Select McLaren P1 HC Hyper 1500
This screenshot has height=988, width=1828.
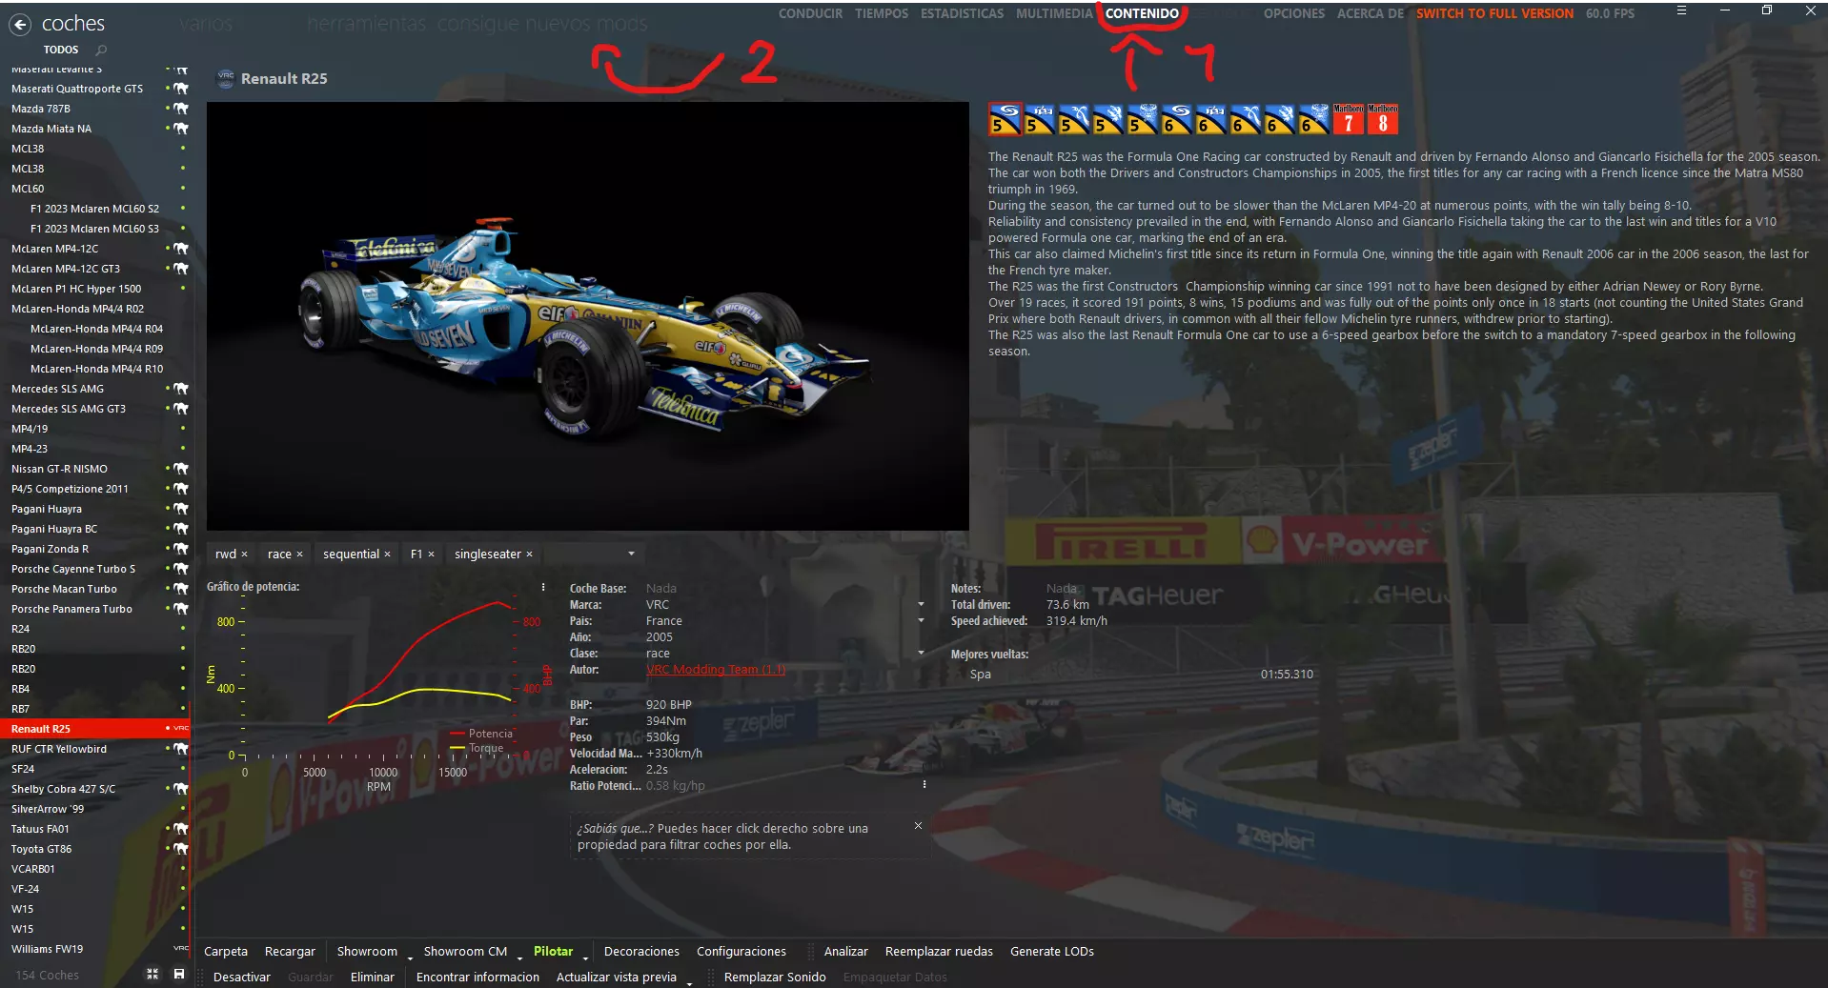coord(95,289)
